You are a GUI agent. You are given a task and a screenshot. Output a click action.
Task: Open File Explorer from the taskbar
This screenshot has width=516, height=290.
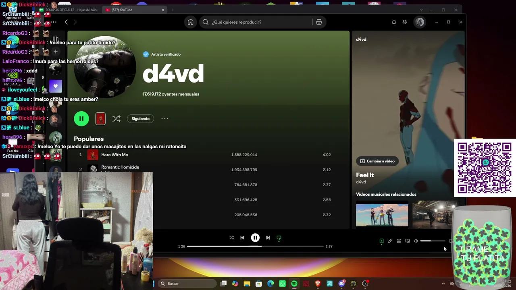pyautogui.click(x=247, y=284)
